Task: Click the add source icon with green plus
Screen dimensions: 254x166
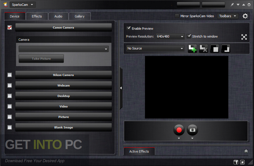Action: (192, 48)
